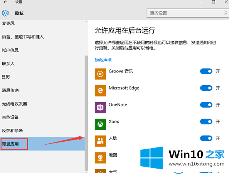Click the OneNote app icon
The height and width of the screenshot is (174, 229).
pyautogui.click(x=100, y=108)
